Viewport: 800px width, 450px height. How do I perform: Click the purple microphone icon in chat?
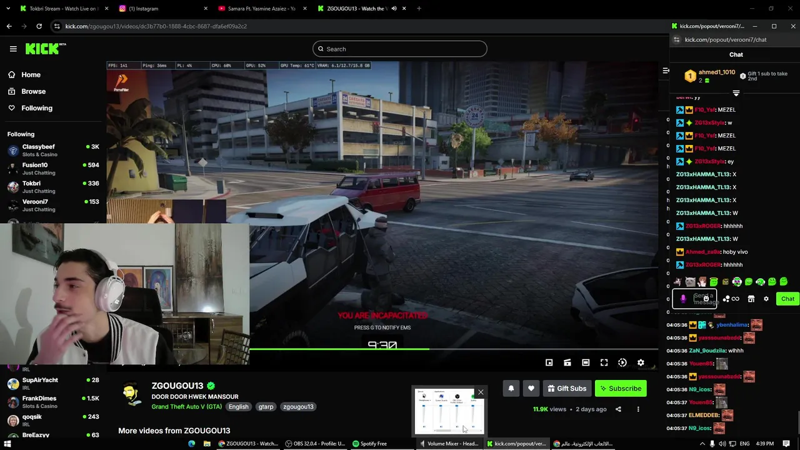[x=683, y=299]
